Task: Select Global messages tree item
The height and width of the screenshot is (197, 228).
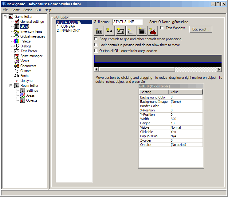Action: pyautogui.click(x=33, y=36)
